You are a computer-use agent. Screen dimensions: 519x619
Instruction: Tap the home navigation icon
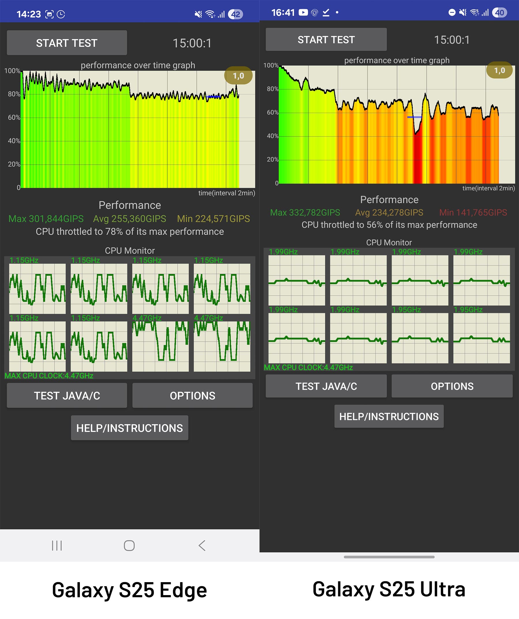tap(129, 546)
